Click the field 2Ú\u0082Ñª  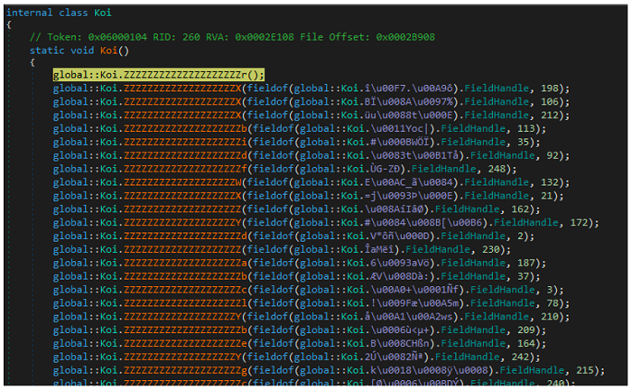pyautogui.click(x=396, y=357)
